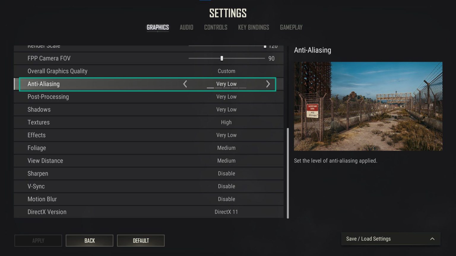456x256 pixels.
Task: Click the right arrow on Anti-Aliasing
Action: (x=268, y=84)
